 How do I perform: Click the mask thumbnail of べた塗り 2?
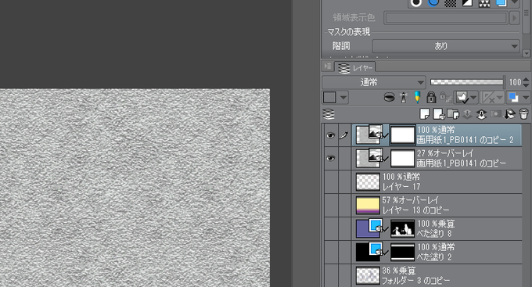coord(402,252)
